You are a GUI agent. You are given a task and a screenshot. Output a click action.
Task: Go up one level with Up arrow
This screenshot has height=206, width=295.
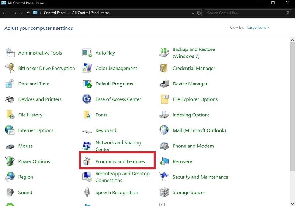(28, 13)
